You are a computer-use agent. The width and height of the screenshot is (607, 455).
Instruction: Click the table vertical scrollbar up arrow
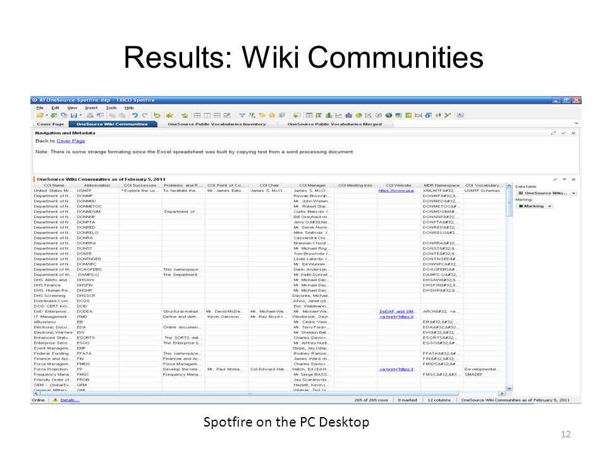click(509, 186)
